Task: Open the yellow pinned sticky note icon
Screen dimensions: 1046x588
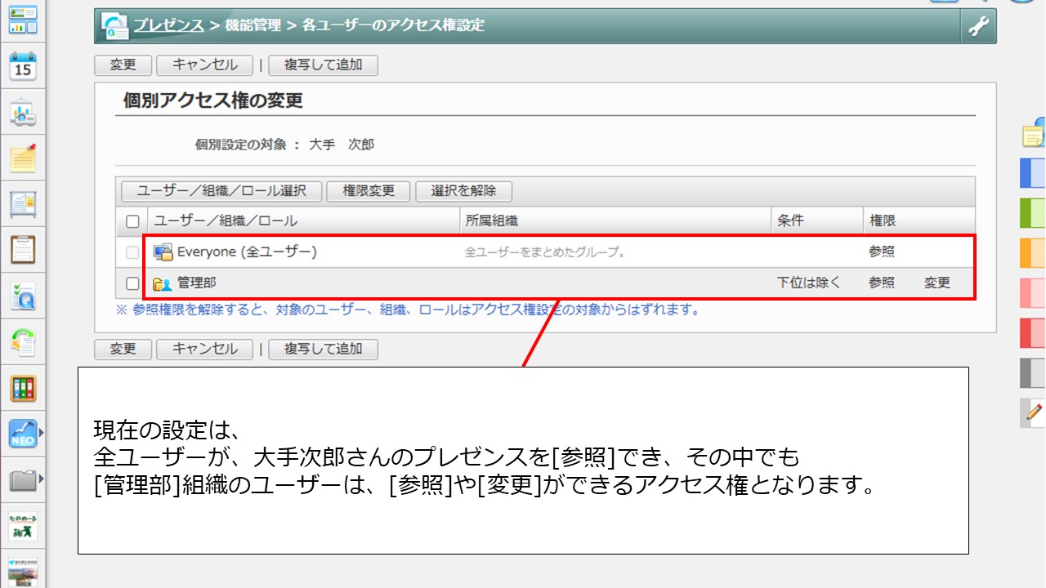Action: (x=23, y=158)
